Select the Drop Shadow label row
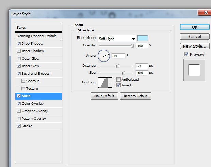 click(38, 44)
